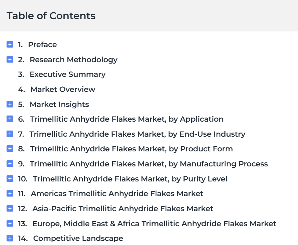Image resolution: width=298 pixels, height=245 pixels.
Task: Select Americas Trimellitic Anhydride Flakes Market title
Action: coord(117,193)
